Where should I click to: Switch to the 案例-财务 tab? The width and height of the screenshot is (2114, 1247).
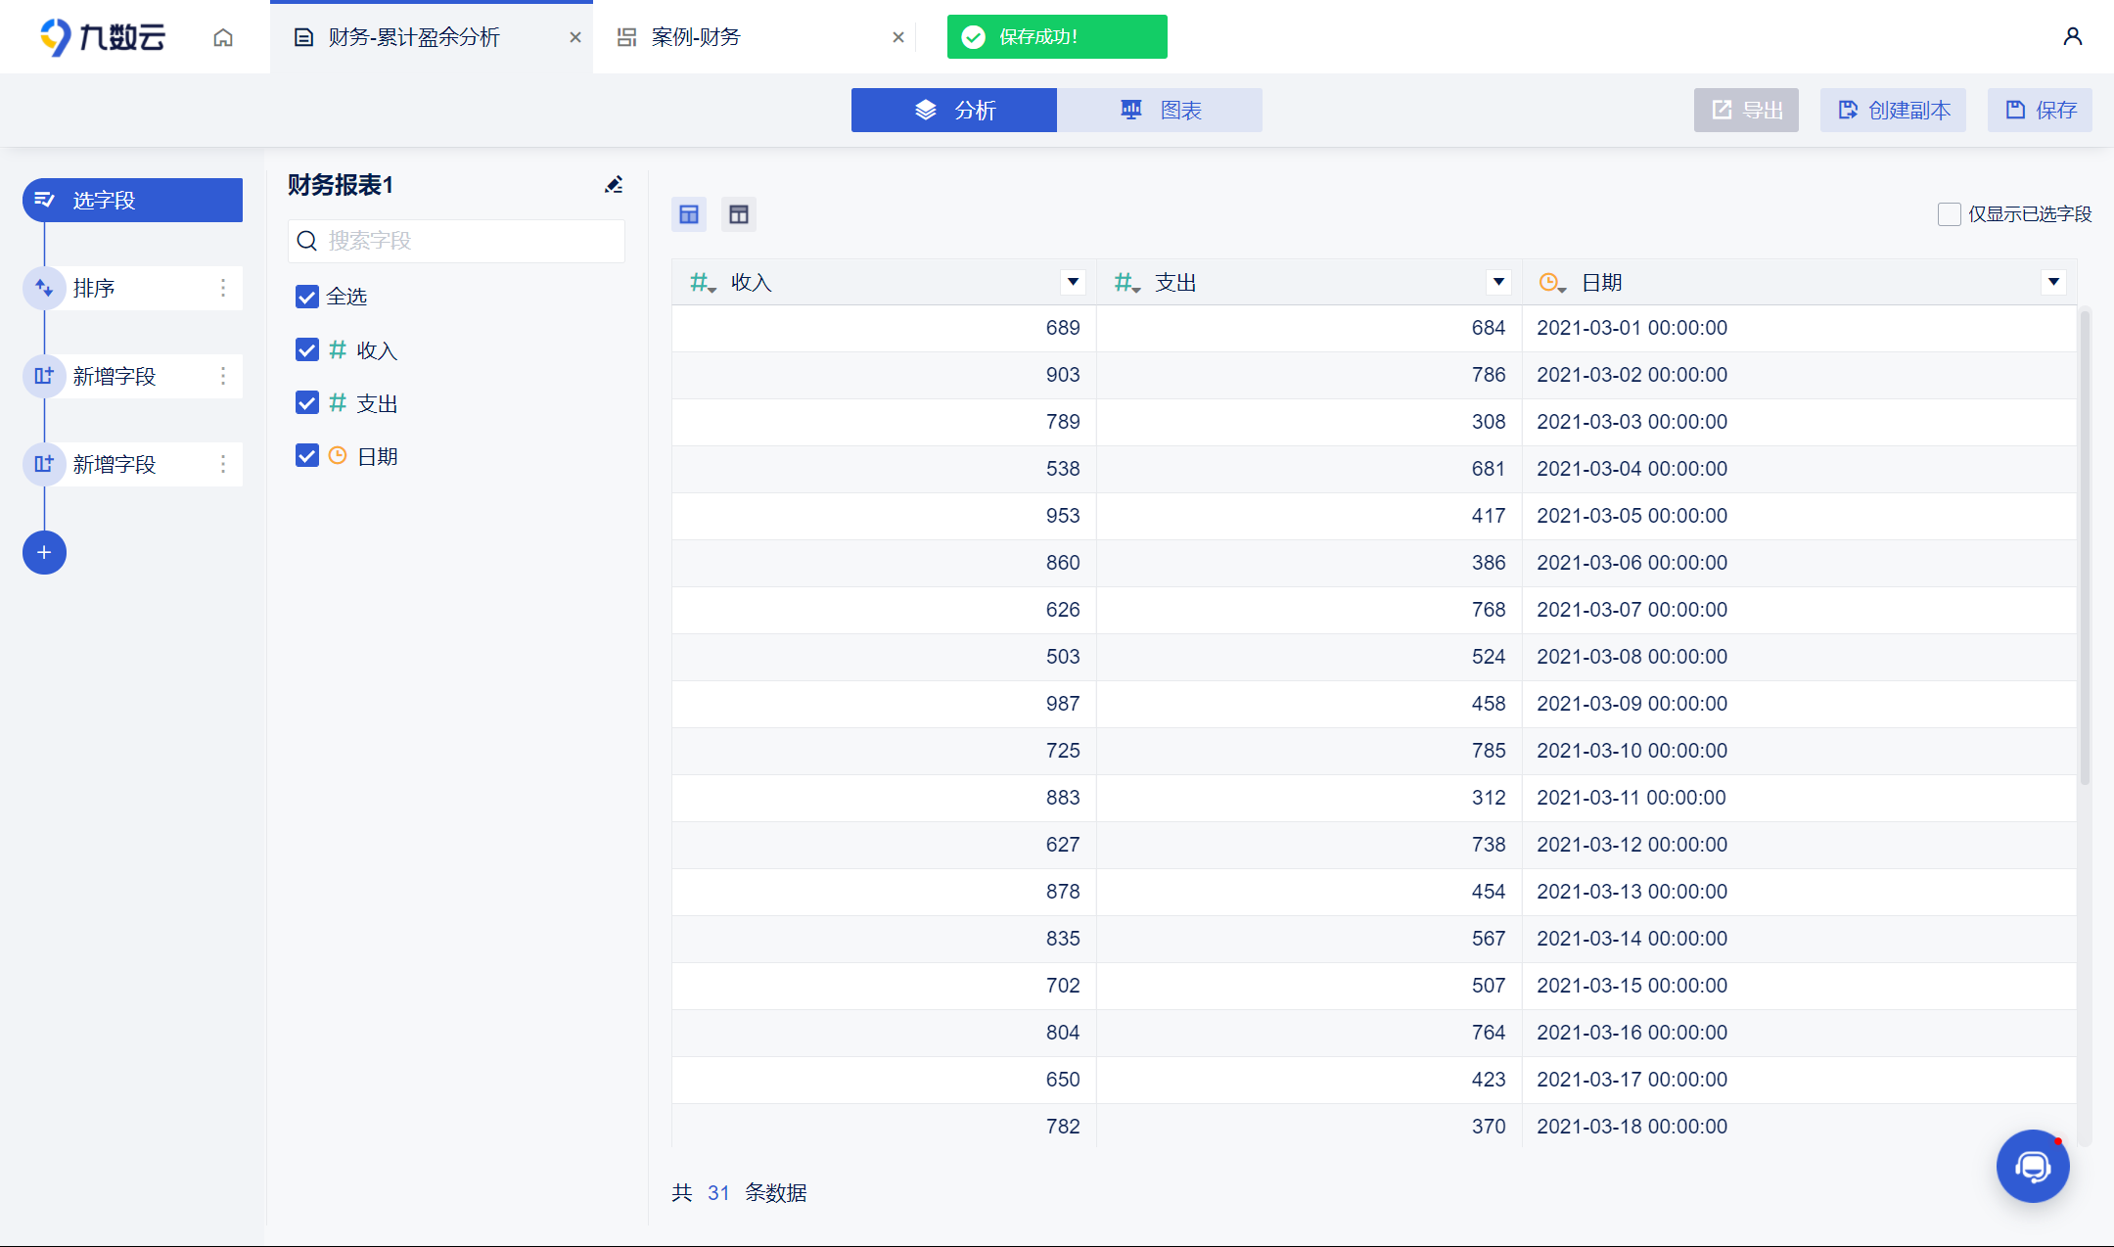(x=695, y=37)
